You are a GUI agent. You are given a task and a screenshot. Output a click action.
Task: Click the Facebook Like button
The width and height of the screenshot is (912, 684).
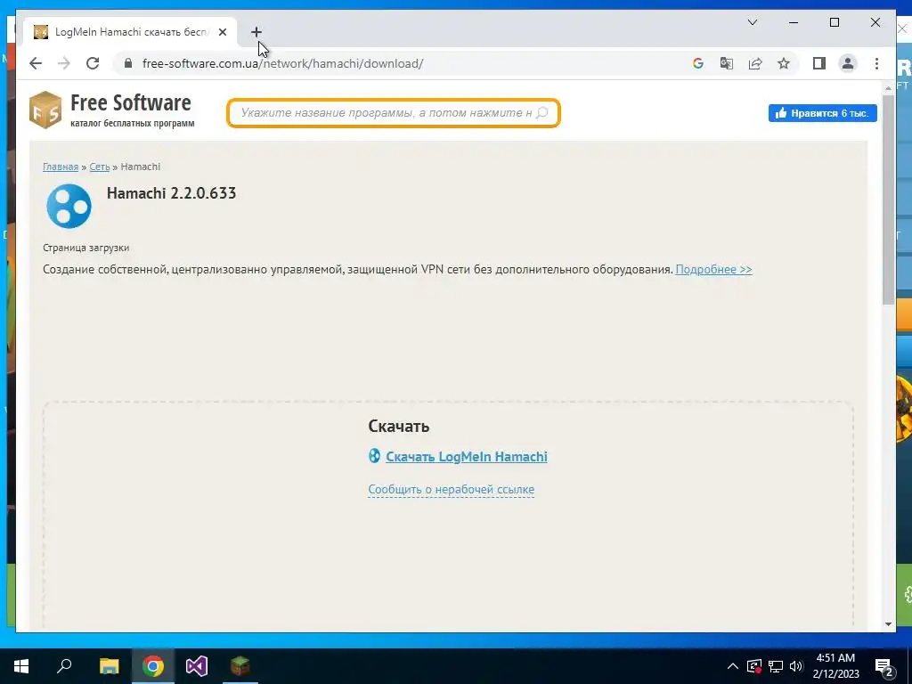pyautogui.click(x=822, y=113)
